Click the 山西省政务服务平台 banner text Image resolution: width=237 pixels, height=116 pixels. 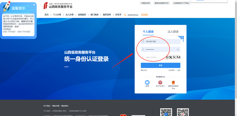(x=80, y=53)
